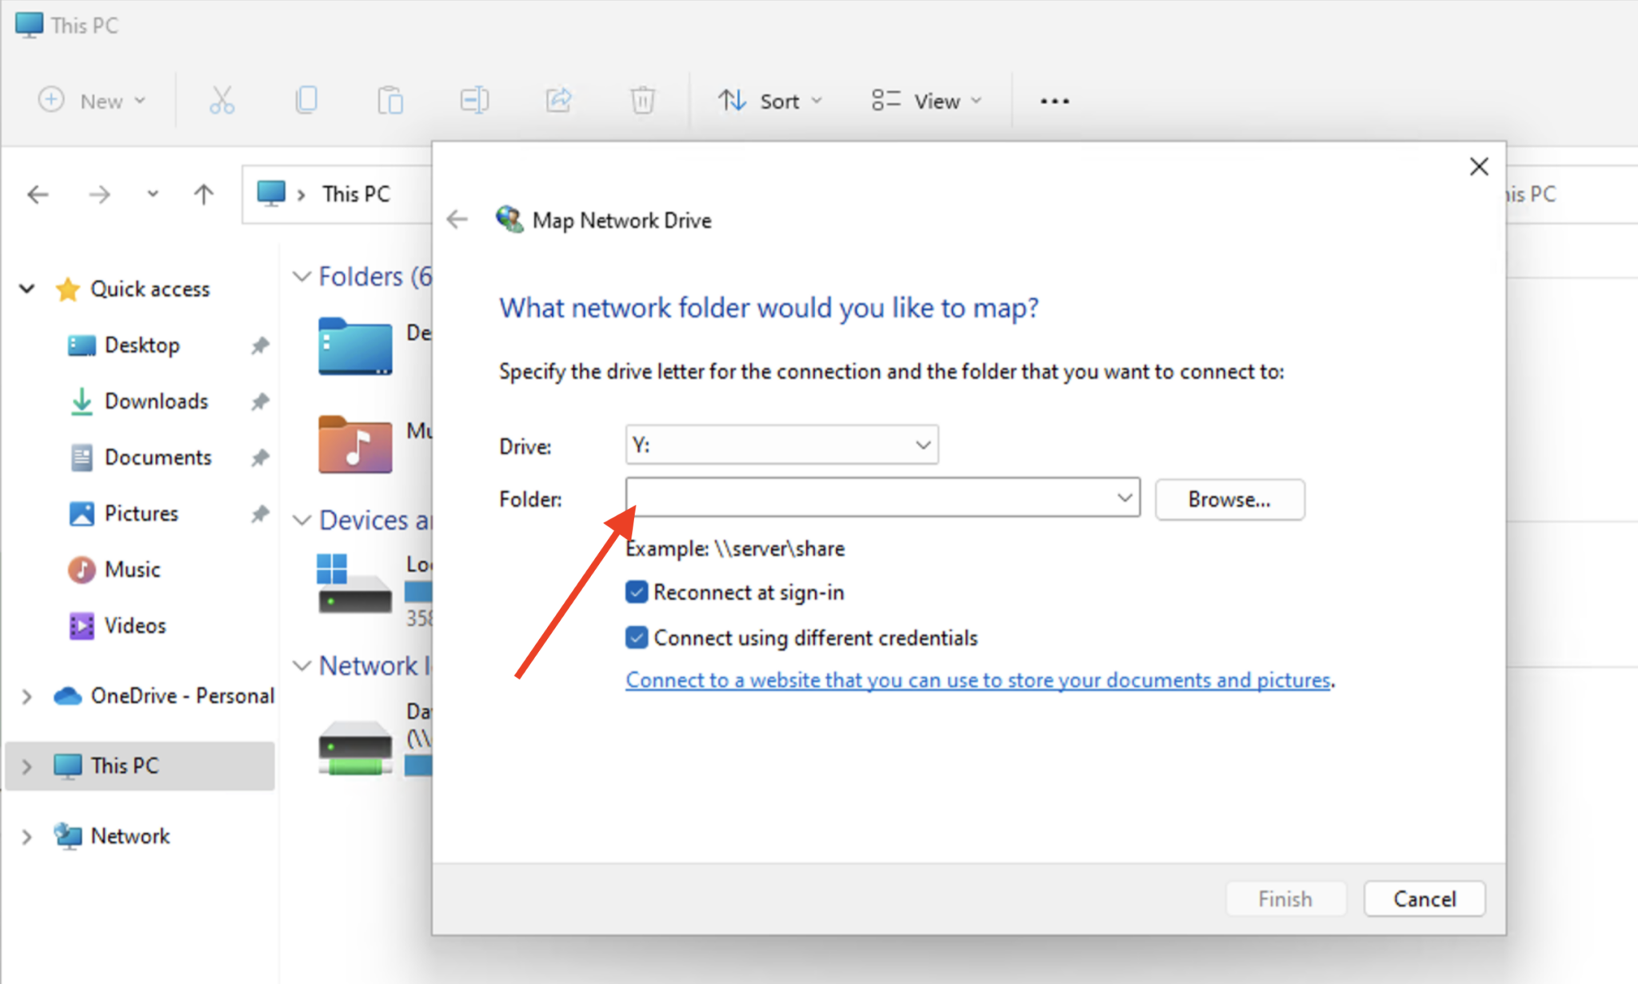Image resolution: width=1638 pixels, height=984 pixels.
Task: Open the Drive letter dropdown
Action: click(923, 446)
